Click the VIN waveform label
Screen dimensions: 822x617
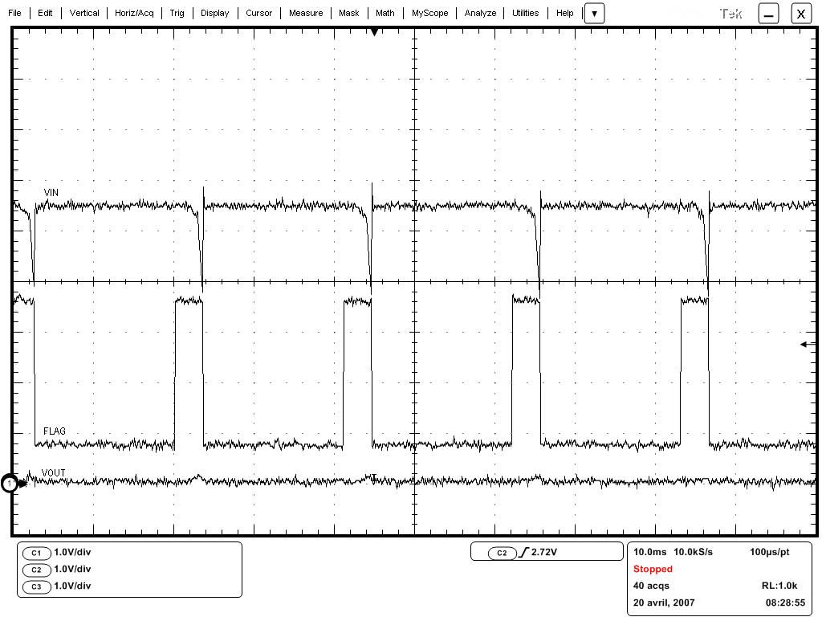(x=51, y=193)
